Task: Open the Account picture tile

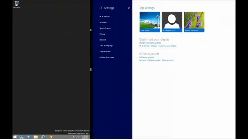Action: click(x=172, y=22)
